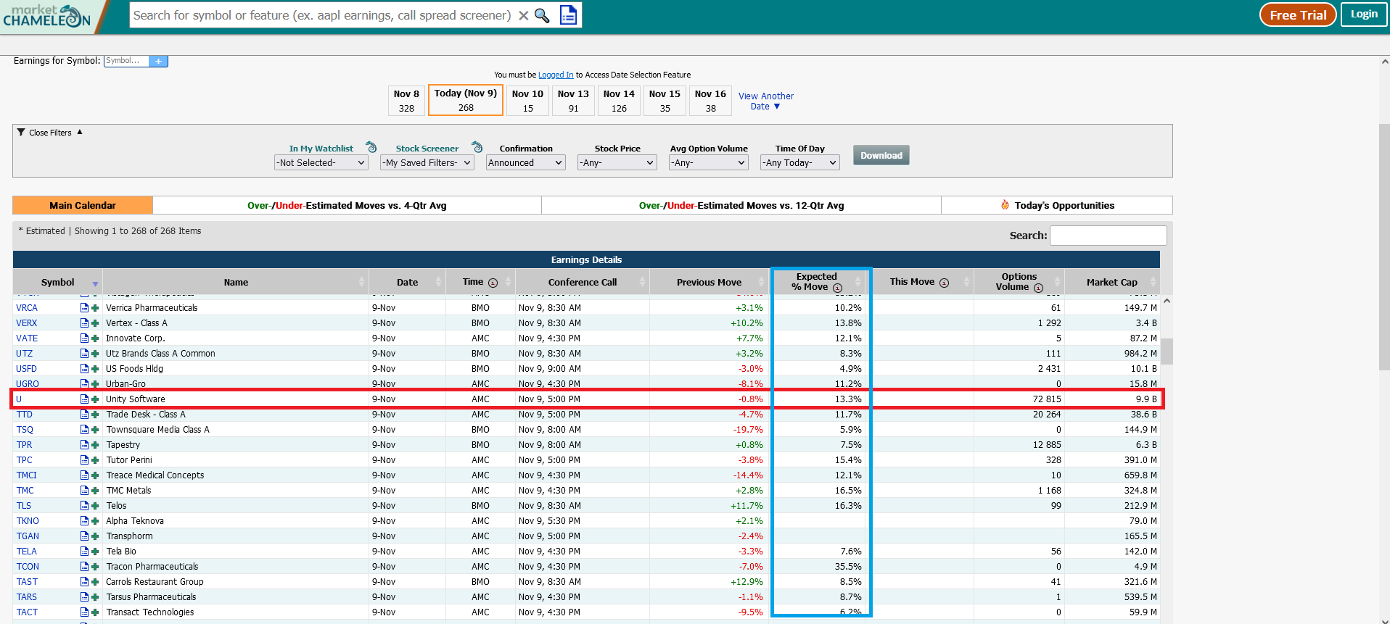The width and height of the screenshot is (1390, 624).
Task: Clear the search box with X icon
Action: point(523,15)
